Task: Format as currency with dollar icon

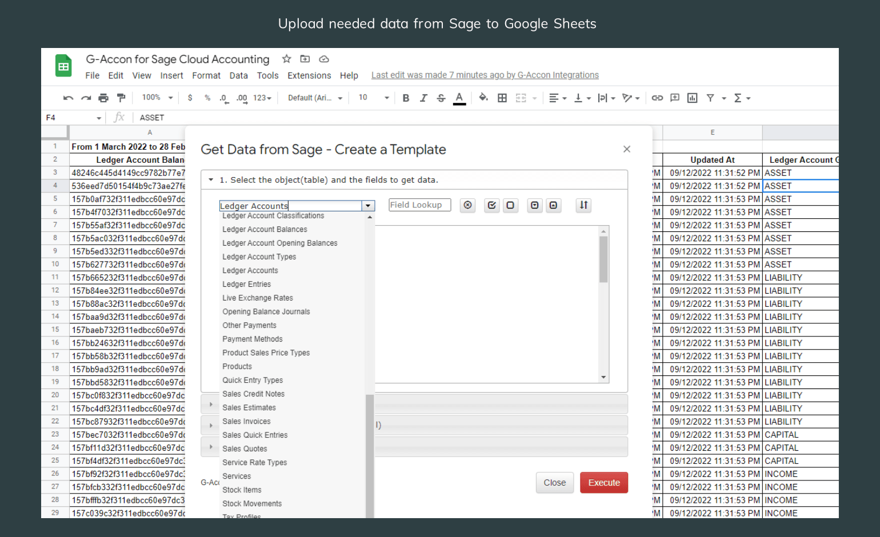Action: click(x=190, y=98)
